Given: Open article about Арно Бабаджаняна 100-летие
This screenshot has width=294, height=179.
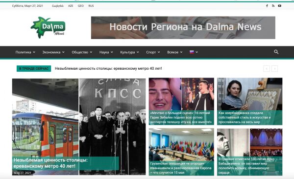Looking at the screenshot, I should [246, 166].
